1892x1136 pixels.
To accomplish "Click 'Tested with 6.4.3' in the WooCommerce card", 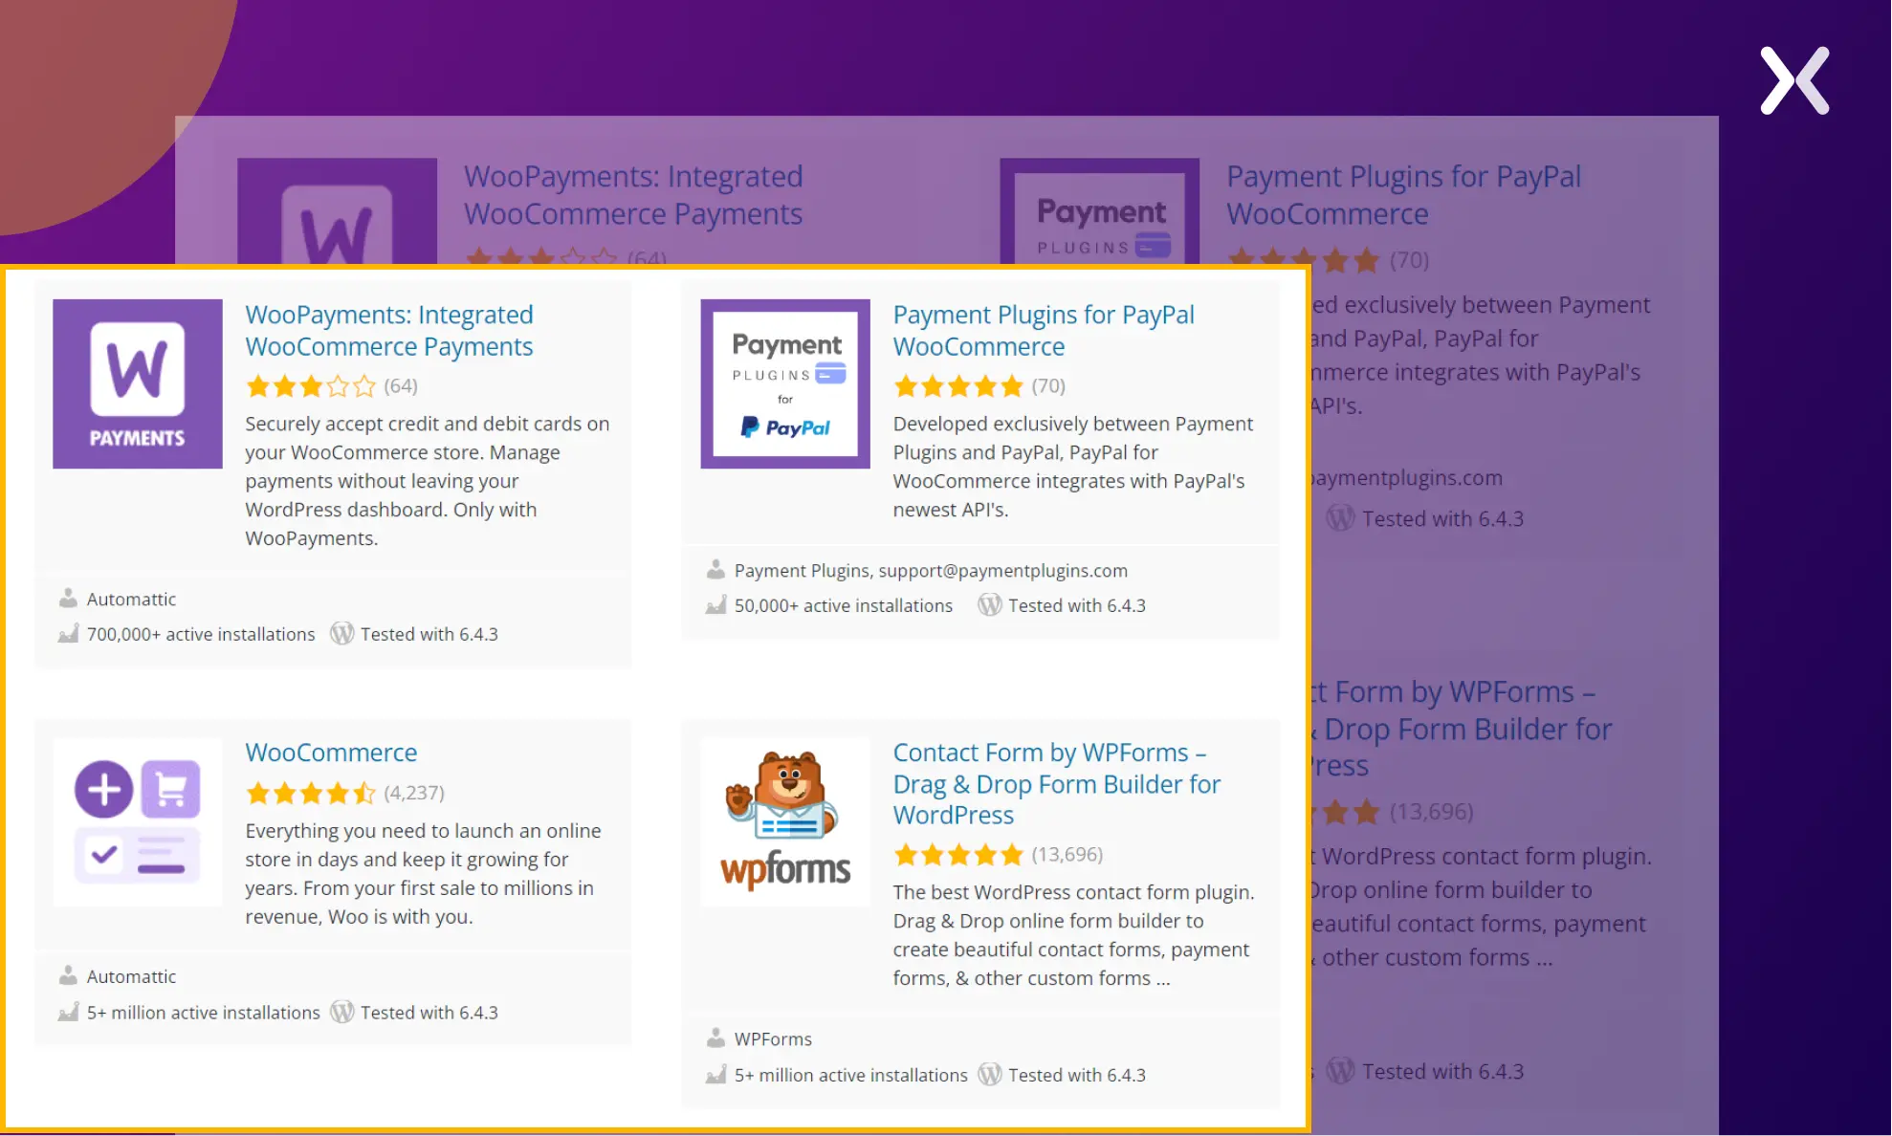I will (429, 1013).
